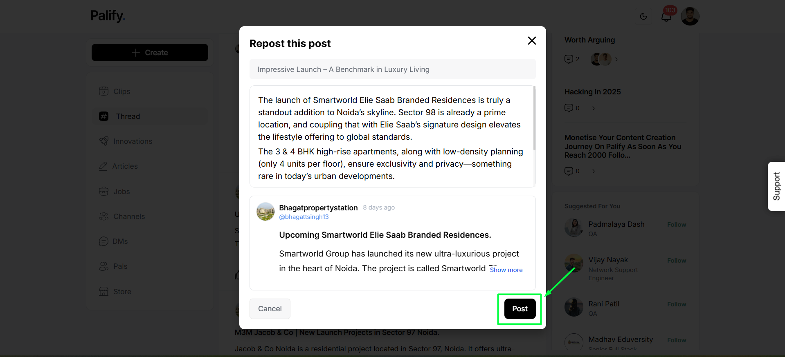Open Vijay Nayak profile name

[608, 260]
